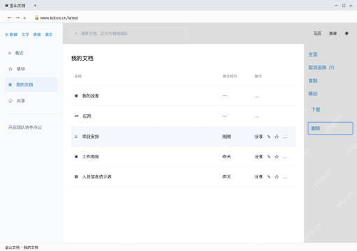Viewport: 357px width, 251px height.
Task: Click the star icon next to 星标
Action: (x=10, y=69)
